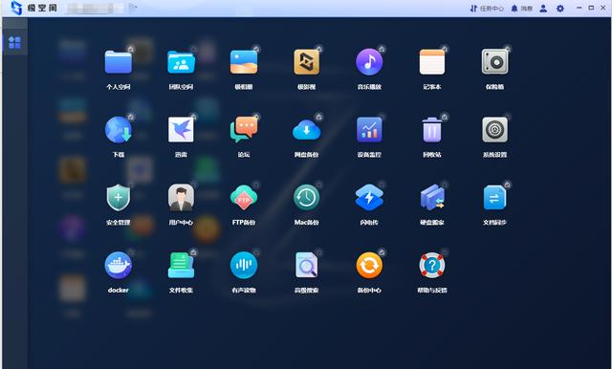Open the 高级搜索 advanced search app
612x369 pixels.
point(306,265)
